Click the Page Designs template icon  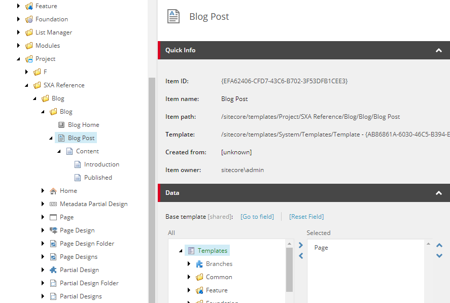[x=53, y=257]
